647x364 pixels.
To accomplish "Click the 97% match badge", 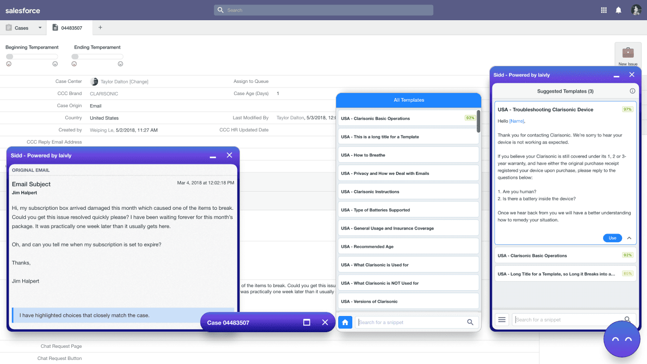I will coord(628,109).
